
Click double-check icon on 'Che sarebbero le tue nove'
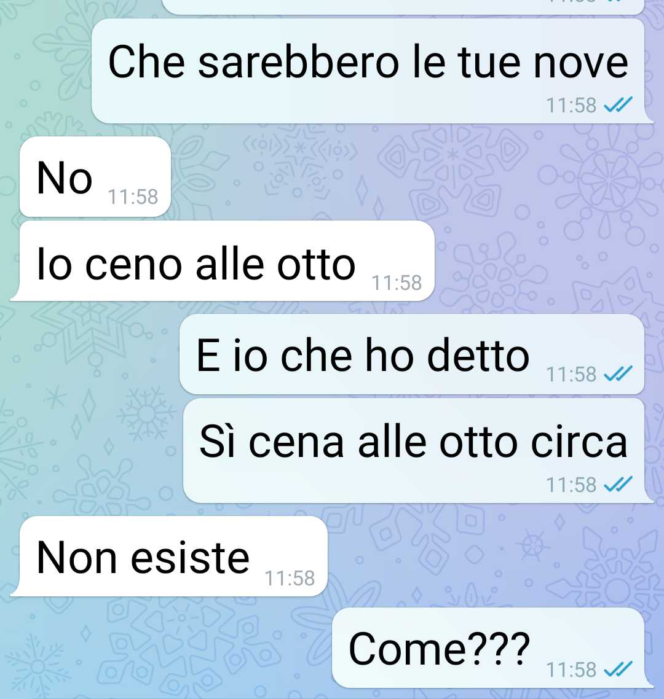pos(618,105)
